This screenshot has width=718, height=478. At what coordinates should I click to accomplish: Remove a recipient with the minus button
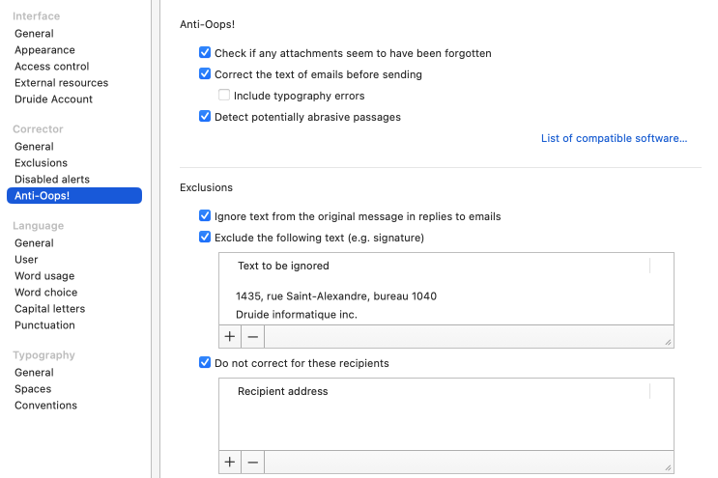pyautogui.click(x=252, y=463)
